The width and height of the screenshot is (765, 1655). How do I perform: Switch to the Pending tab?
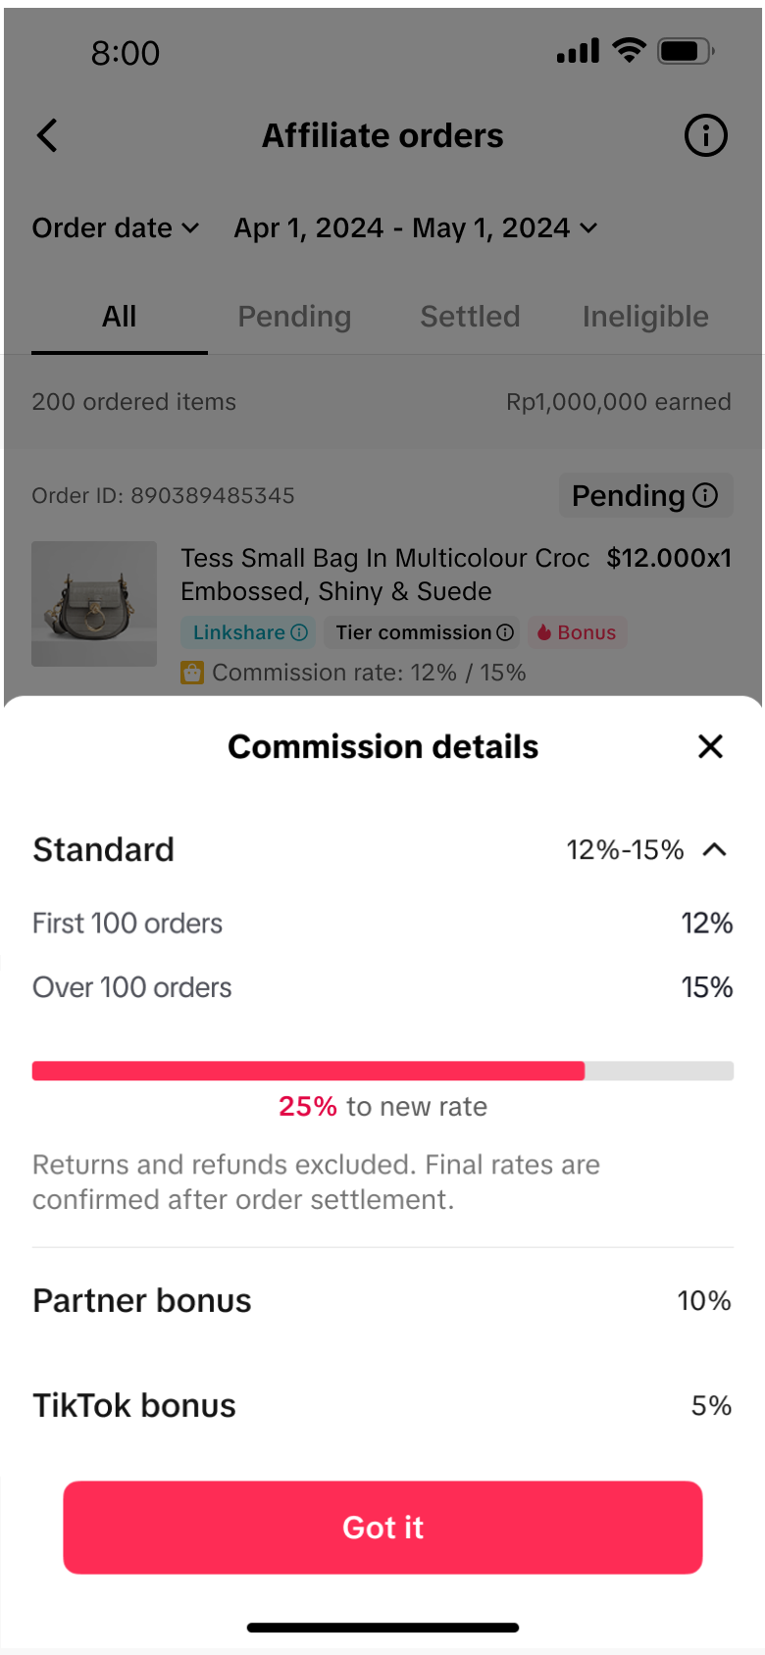click(x=294, y=317)
